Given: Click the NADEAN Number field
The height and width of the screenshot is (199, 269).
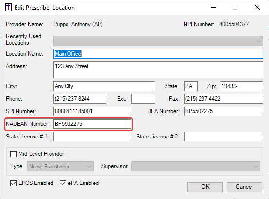Looking at the screenshot, I should click(92, 124).
